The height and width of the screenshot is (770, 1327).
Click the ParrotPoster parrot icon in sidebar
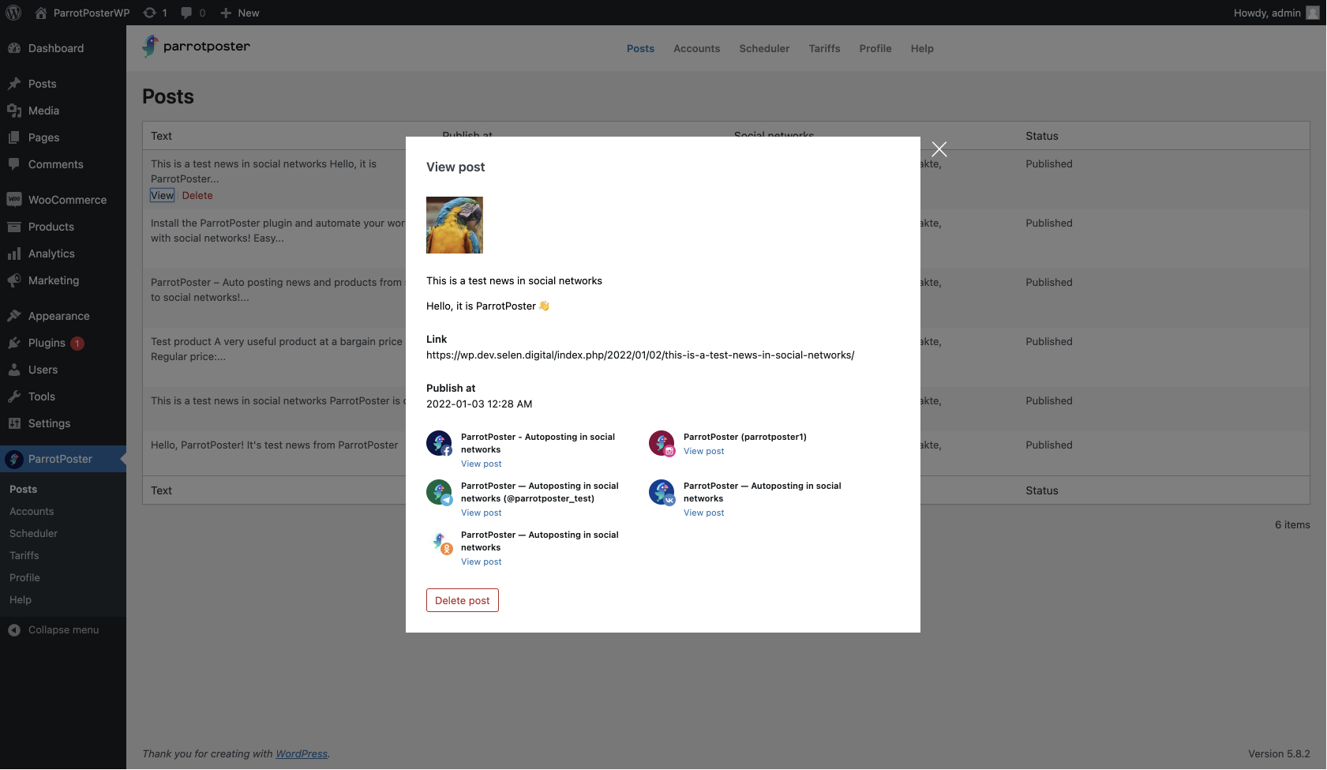14,459
